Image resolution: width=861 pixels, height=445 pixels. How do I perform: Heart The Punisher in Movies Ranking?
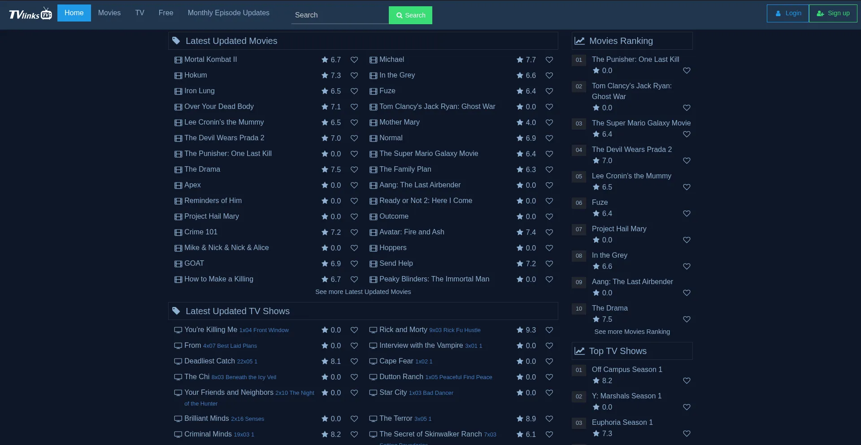pos(687,70)
